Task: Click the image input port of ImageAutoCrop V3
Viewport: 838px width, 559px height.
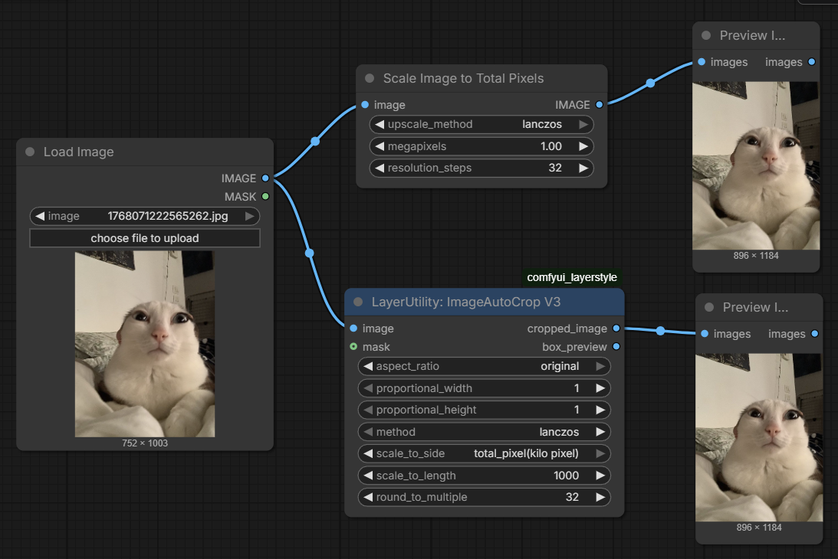Action: (x=353, y=329)
